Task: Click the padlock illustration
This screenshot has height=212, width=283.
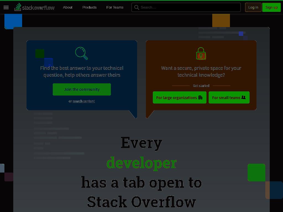Action: [201, 54]
